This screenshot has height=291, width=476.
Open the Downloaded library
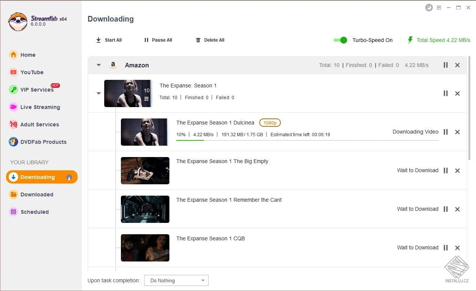click(x=37, y=195)
